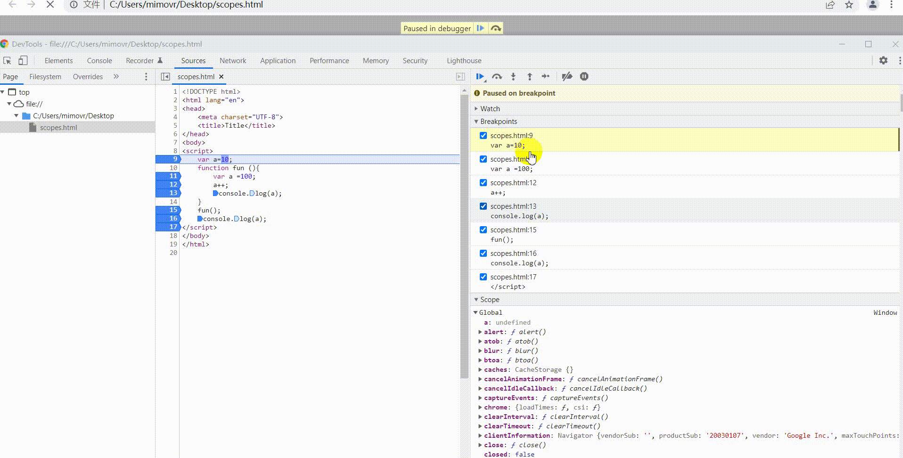Image resolution: width=903 pixels, height=458 pixels.
Task: Disable the scopes.html:13 breakpoint
Action: 483,206
